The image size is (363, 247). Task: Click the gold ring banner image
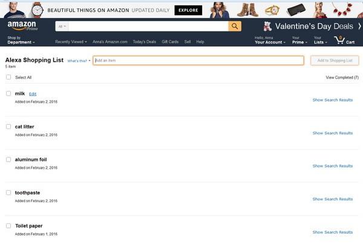click(x=272, y=10)
